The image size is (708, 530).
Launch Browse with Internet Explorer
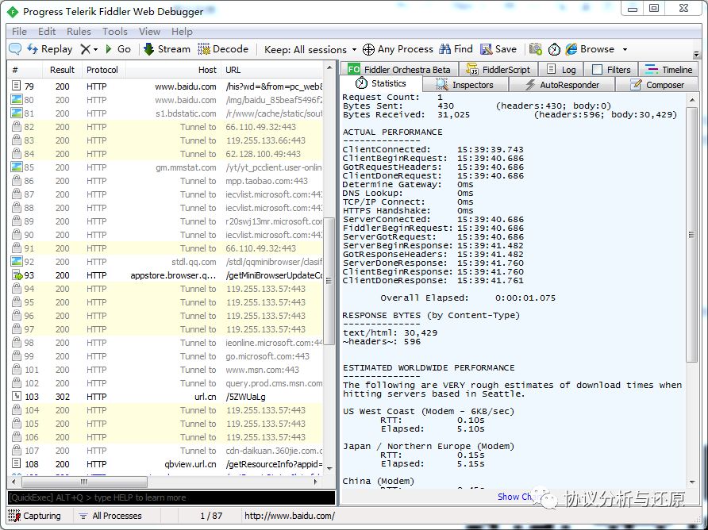point(590,48)
